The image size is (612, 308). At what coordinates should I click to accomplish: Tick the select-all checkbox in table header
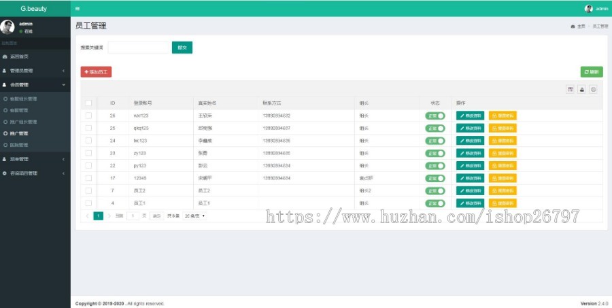(88, 103)
